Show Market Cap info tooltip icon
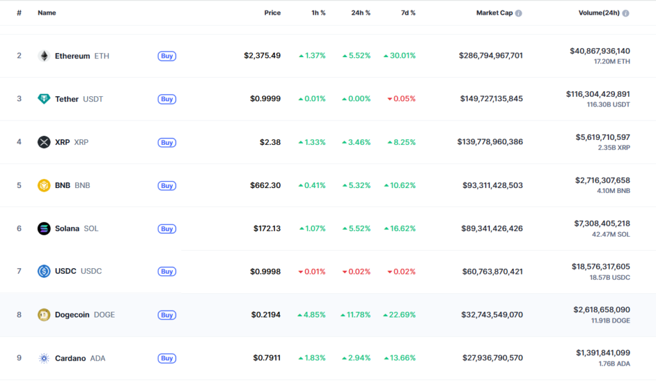This screenshot has height=381, width=656. click(519, 13)
